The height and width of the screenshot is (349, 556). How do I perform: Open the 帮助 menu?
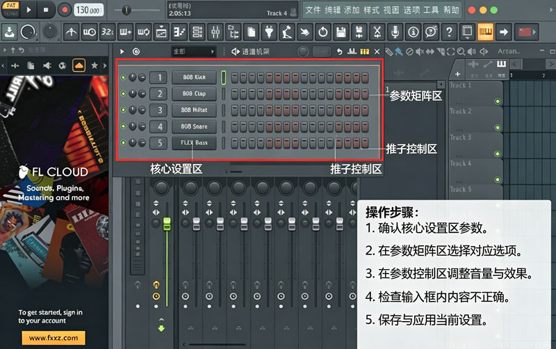click(x=451, y=10)
